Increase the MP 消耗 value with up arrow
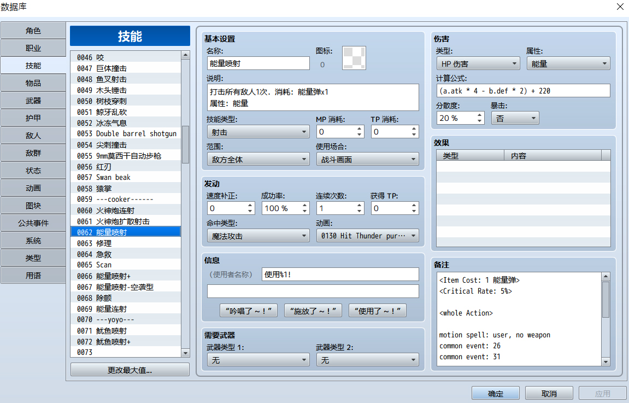Image resolution: width=629 pixels, height=403 pixels. coord(359,129)
